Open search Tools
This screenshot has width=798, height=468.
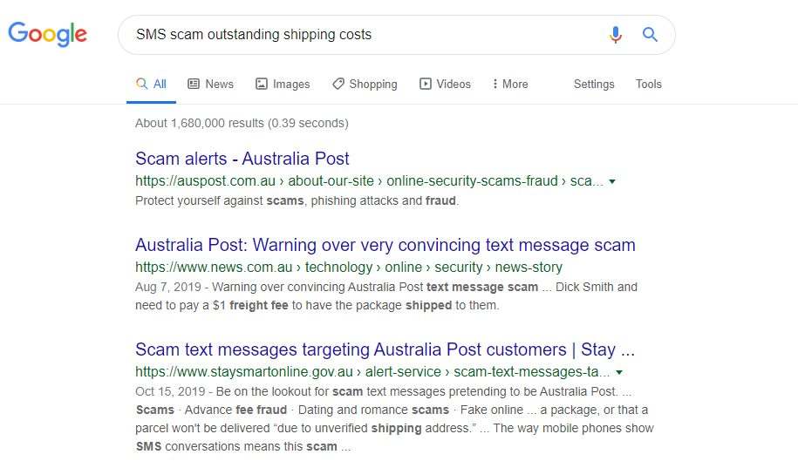648,85
